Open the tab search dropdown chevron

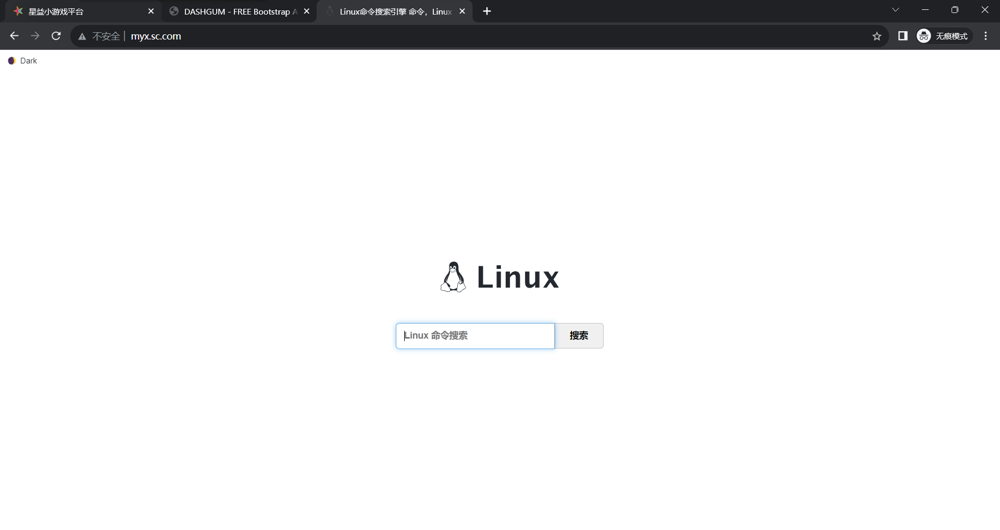[895, 10]
